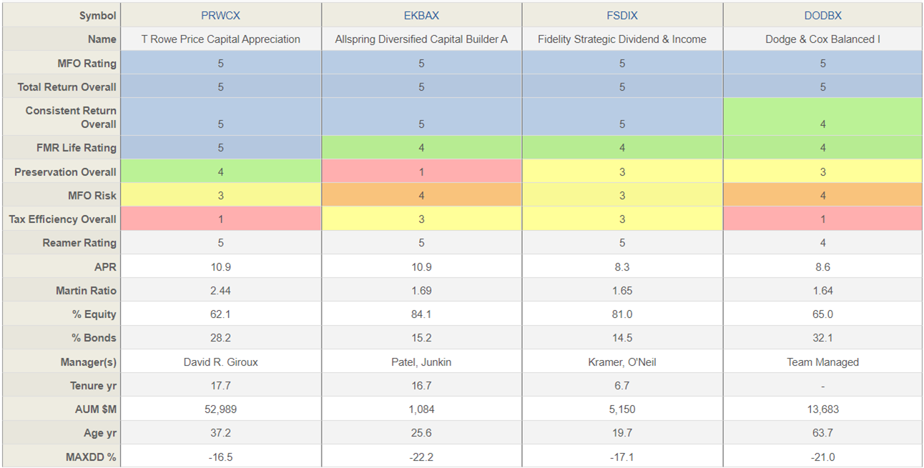Select the MAXDD % row label
Image resolution: width=924 pixels, height=468 pixels.
pos(92,457)
